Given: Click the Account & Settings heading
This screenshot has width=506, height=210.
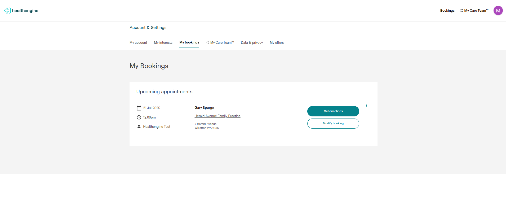Looking at the screenshot, I should pyautogui.click(x=148, y=28).
